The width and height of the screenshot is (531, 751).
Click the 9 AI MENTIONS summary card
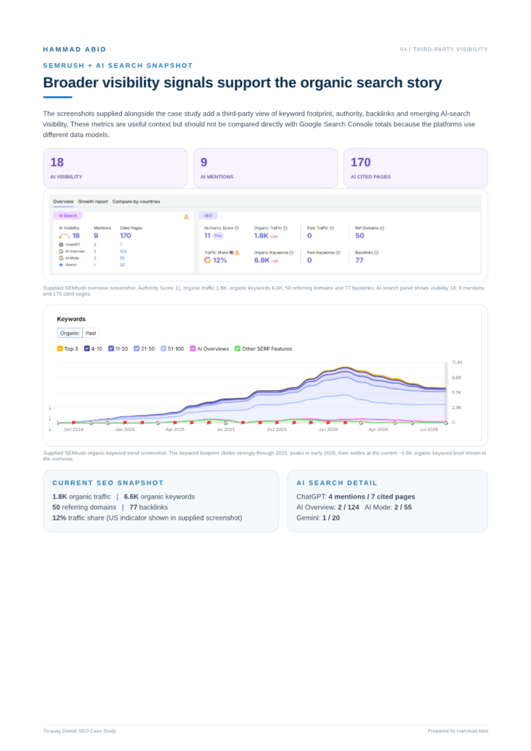tap(265, 168)
